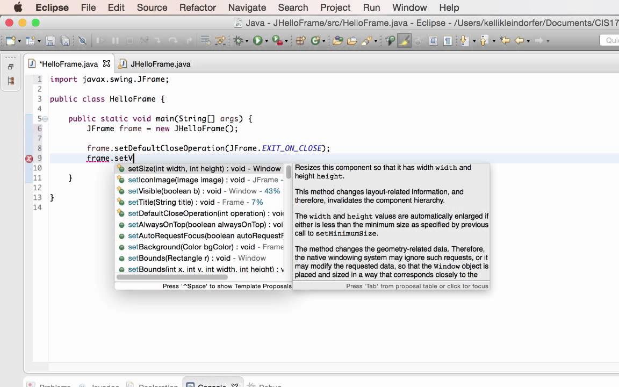Viewport: 619px width, 387px height.
Task: Open the Run configurations dropdown arrow
Action: pos(267,41)
